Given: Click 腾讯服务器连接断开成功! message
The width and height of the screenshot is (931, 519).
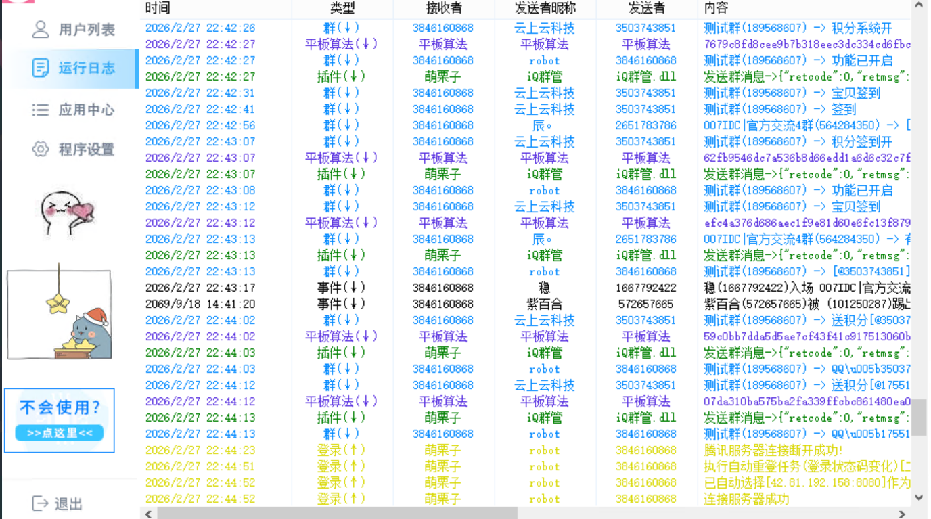Looking at the screenshot, I should pyautogui.click(x=773, y=450).
